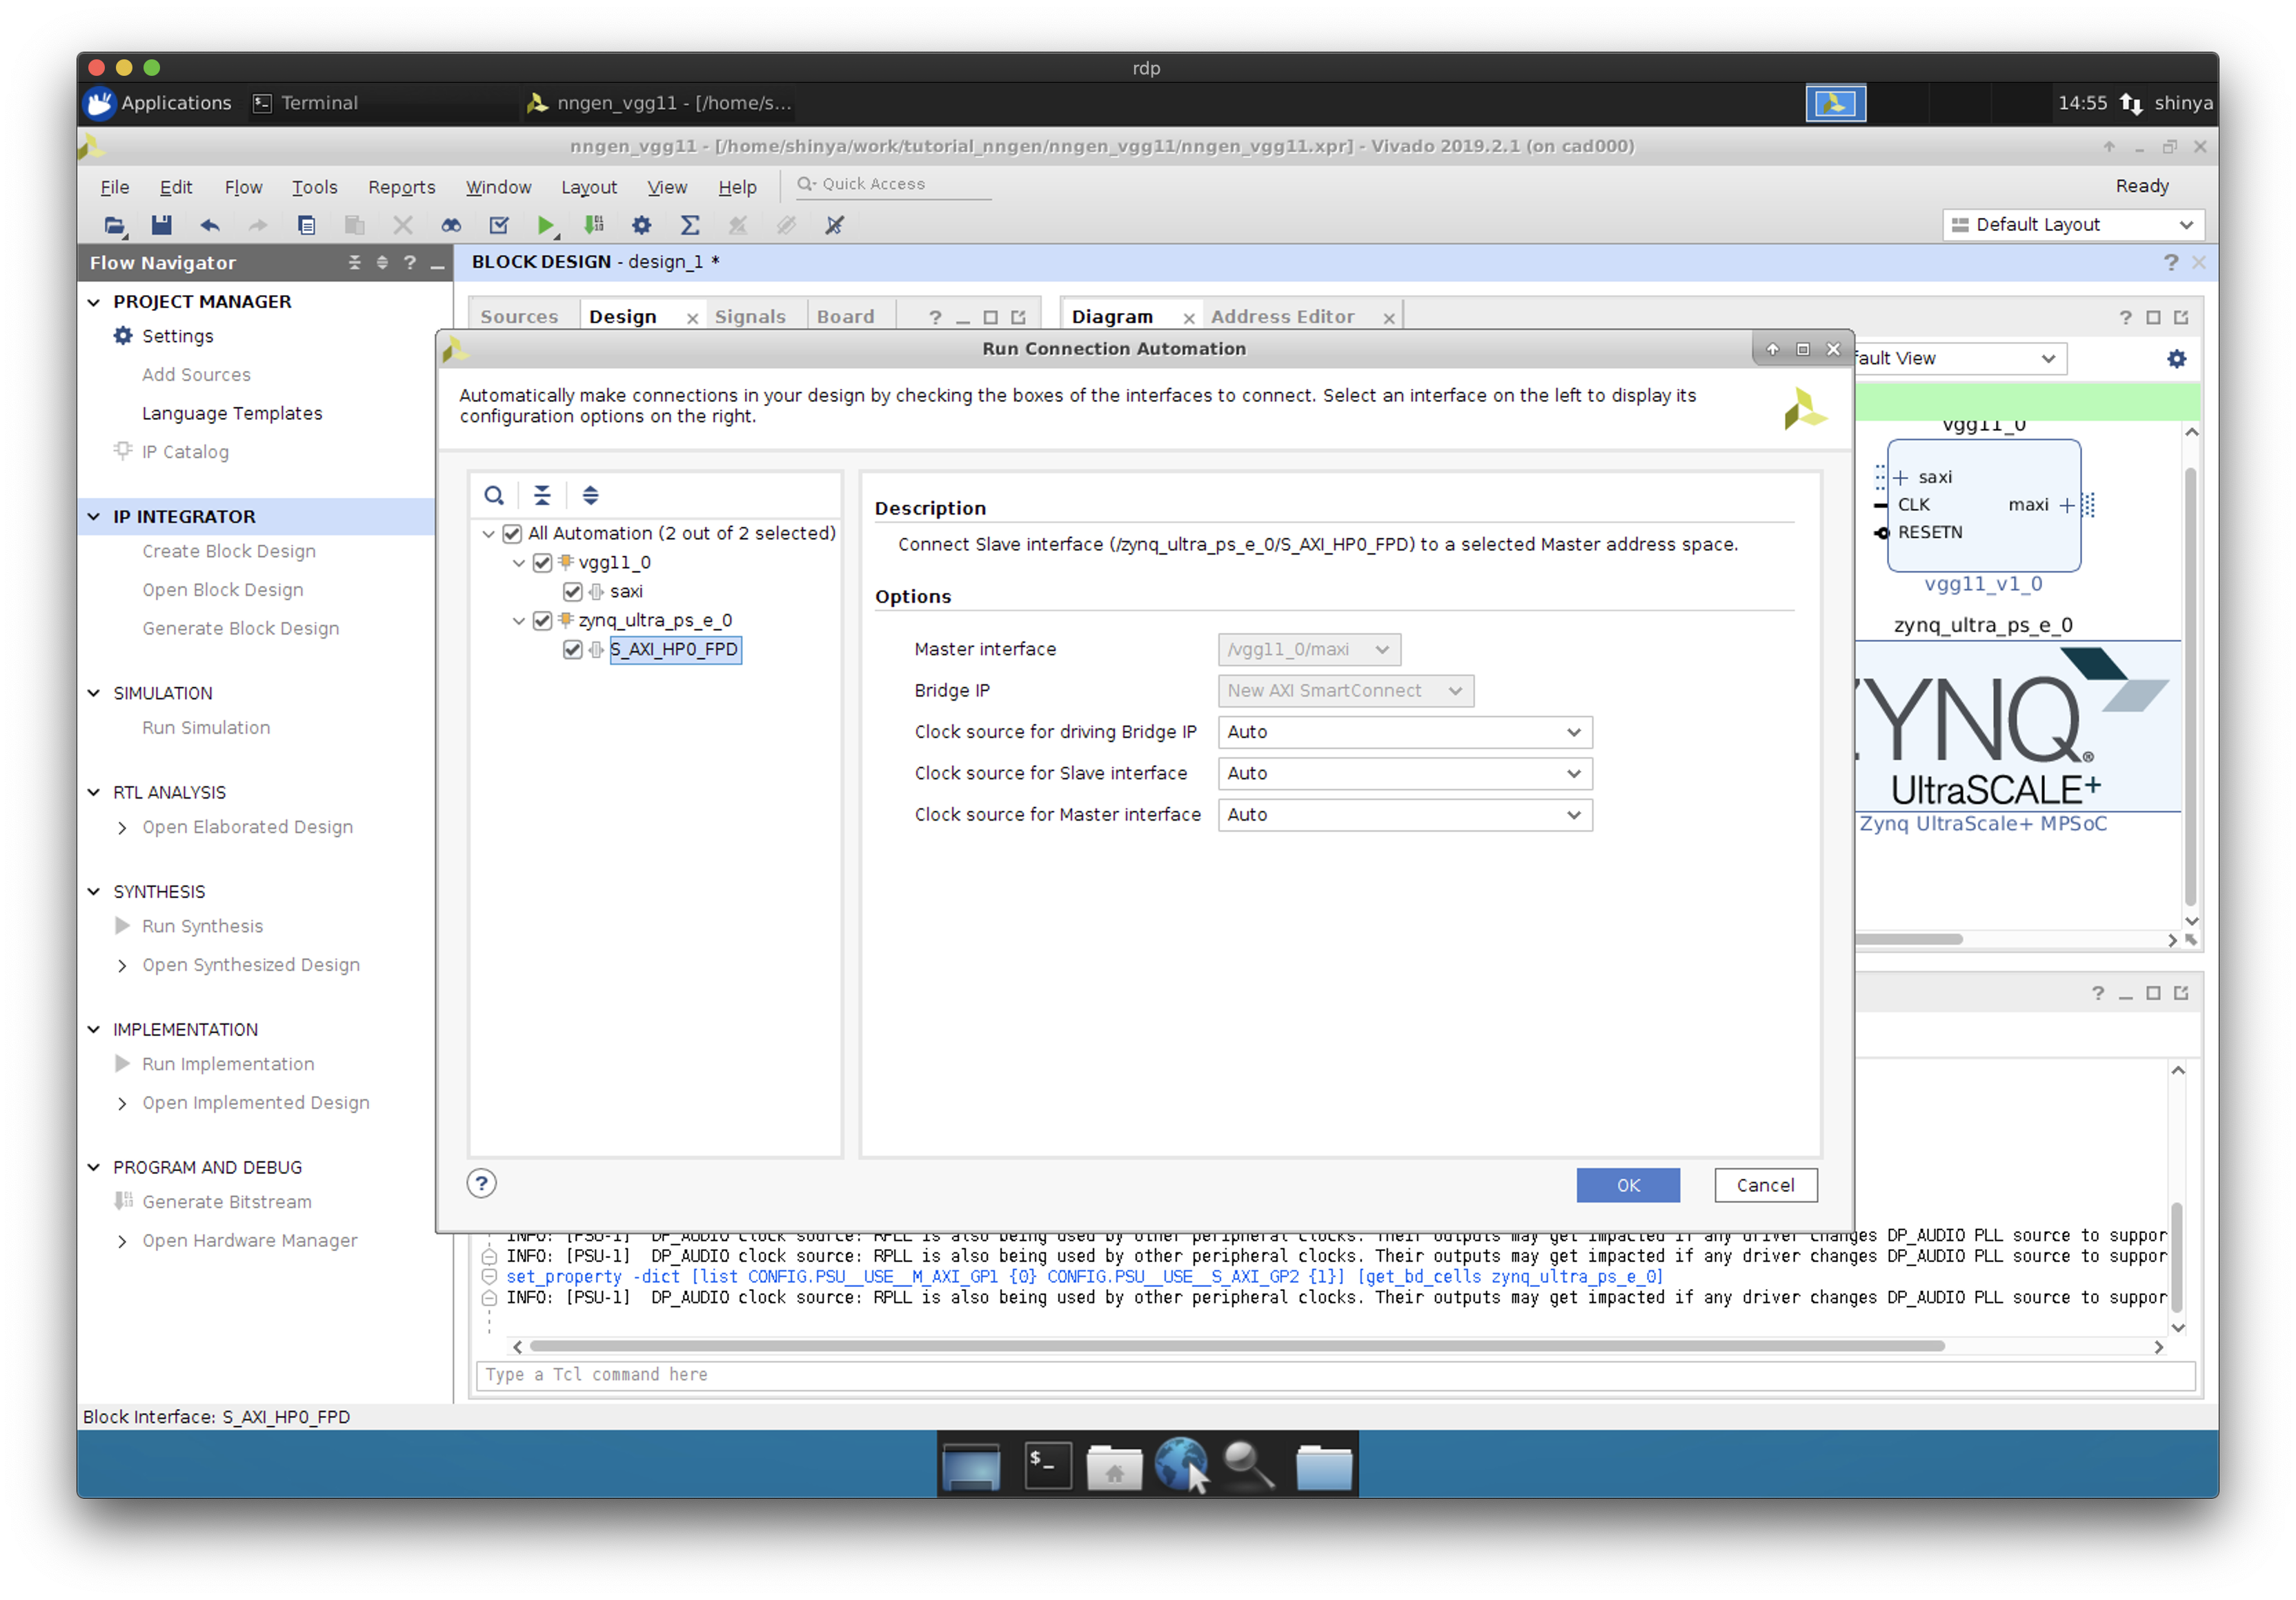
Task: Click the OK button
Action: (x=1627, y=1186)
